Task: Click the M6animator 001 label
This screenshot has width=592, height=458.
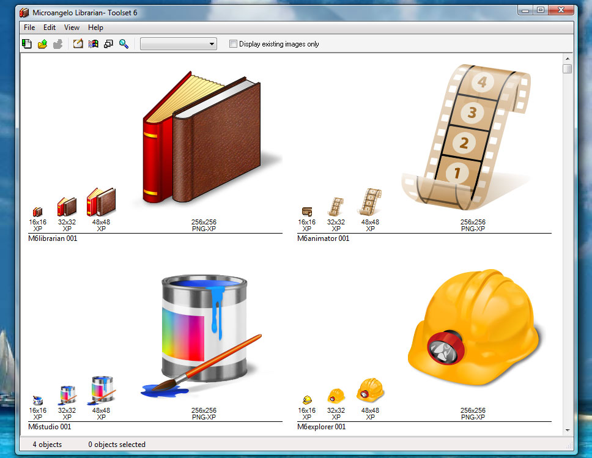Action: (x=323, y=238)
